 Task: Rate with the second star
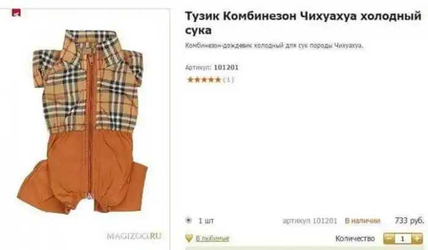point(197,79)
